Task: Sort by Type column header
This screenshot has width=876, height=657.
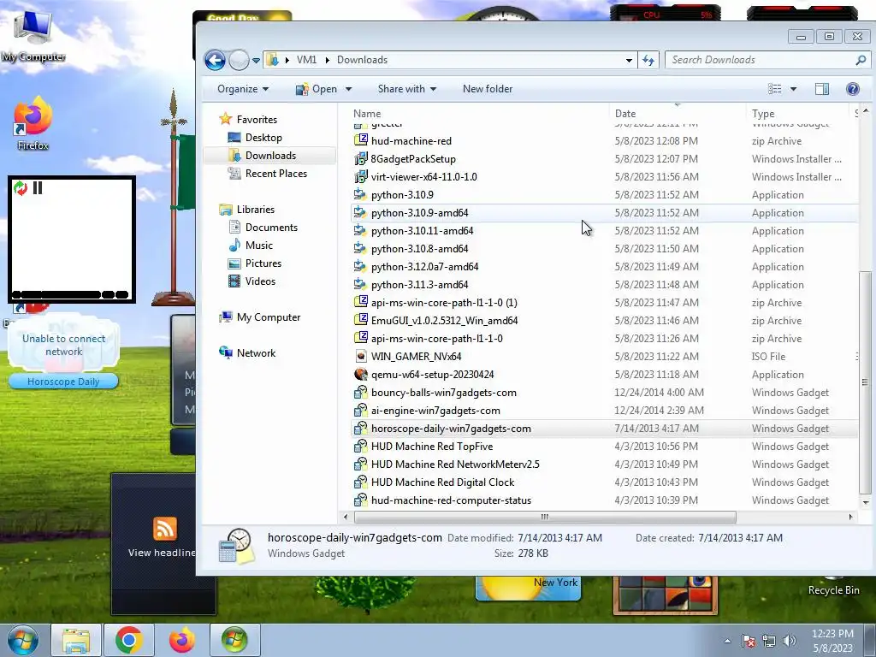Action: tap(762, 114)
